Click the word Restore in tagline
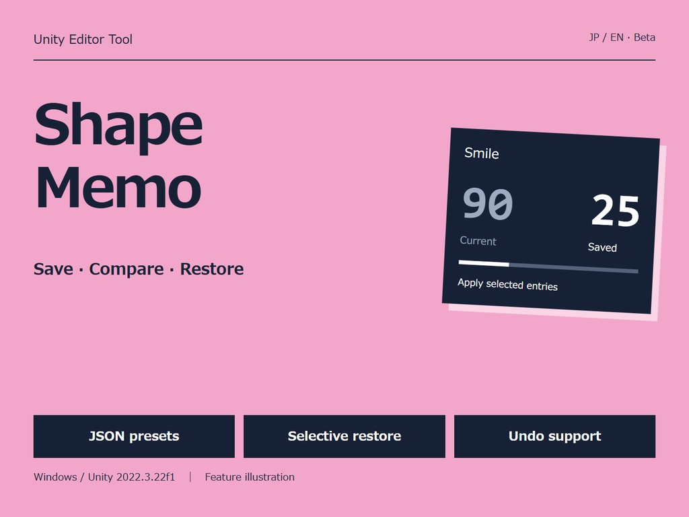The height and width of the screenshot is (517, 689). coord(212,269)
